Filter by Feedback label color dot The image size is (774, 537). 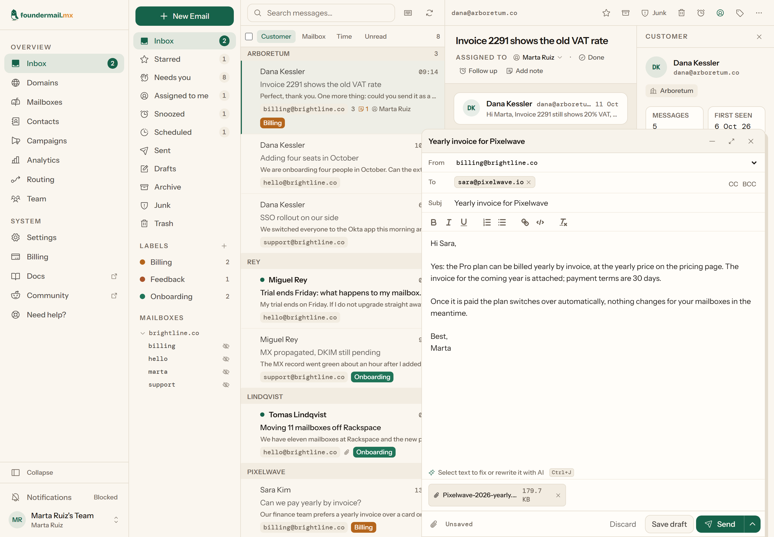(142, 279)
